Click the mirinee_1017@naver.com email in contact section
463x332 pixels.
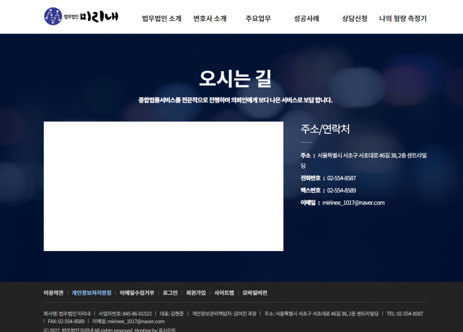tap(353, 203)
